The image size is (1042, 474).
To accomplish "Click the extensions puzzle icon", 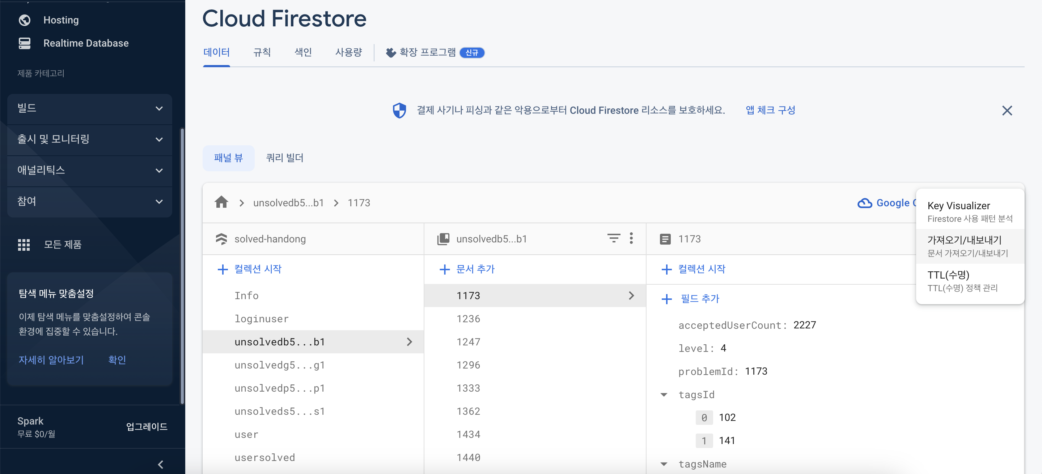I will [x=391, y=52].
